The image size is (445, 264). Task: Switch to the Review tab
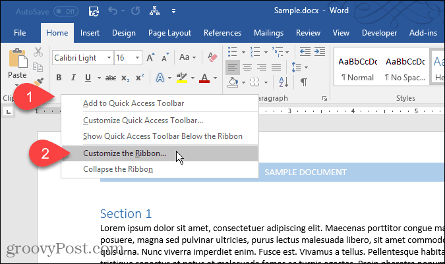coord(309,33)
